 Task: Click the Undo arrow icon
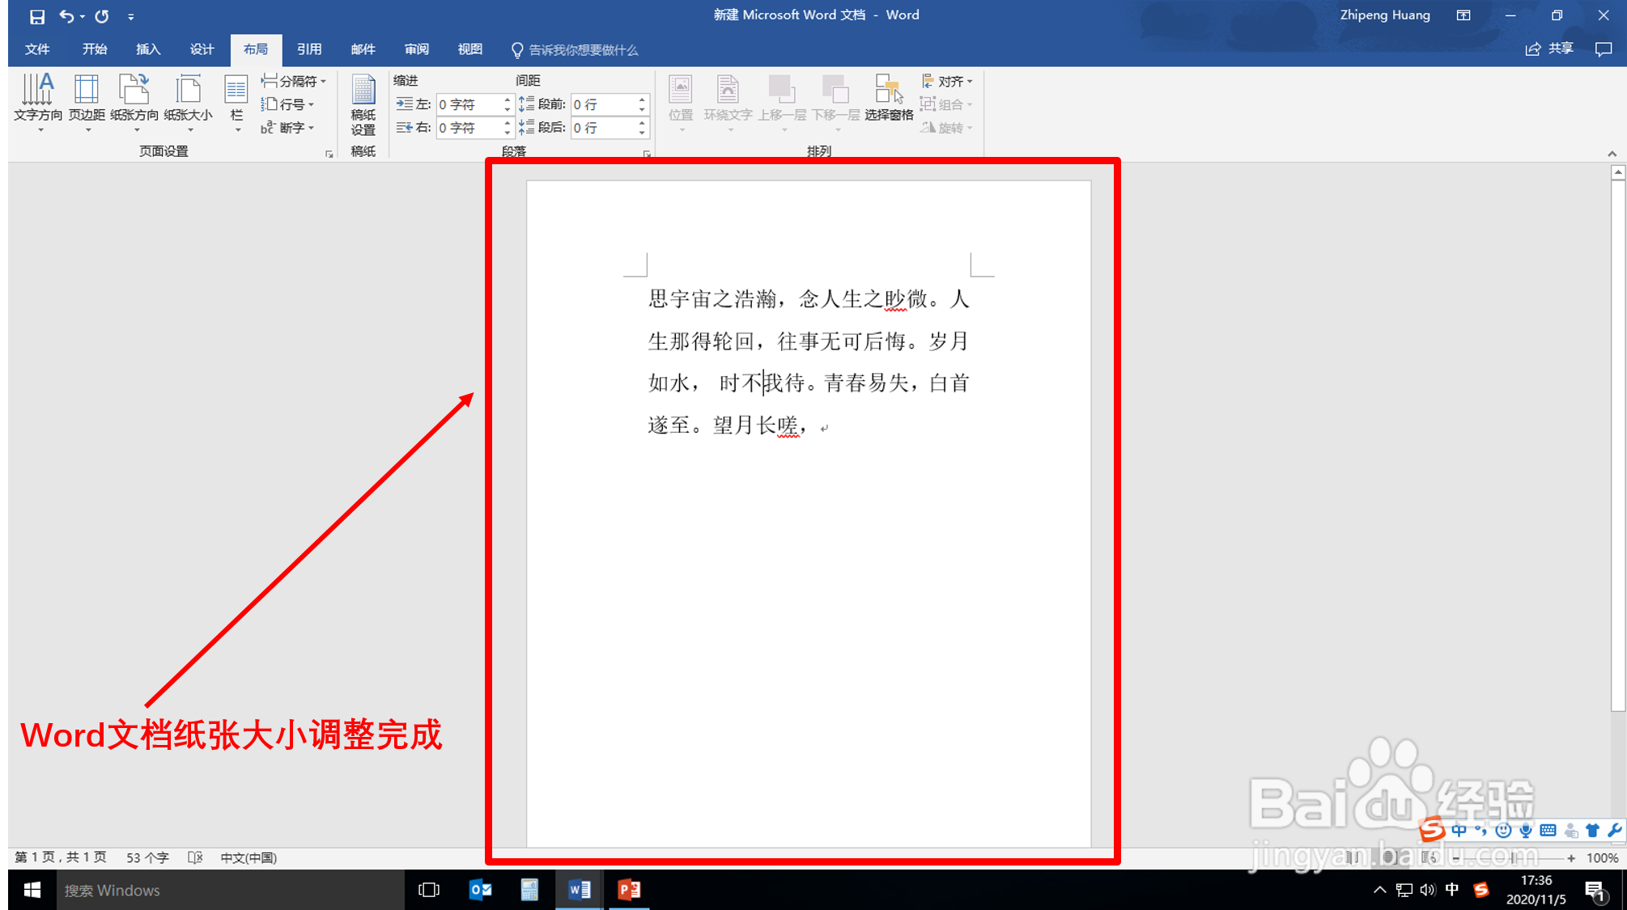pyautogui.click(x=66, y=16)
